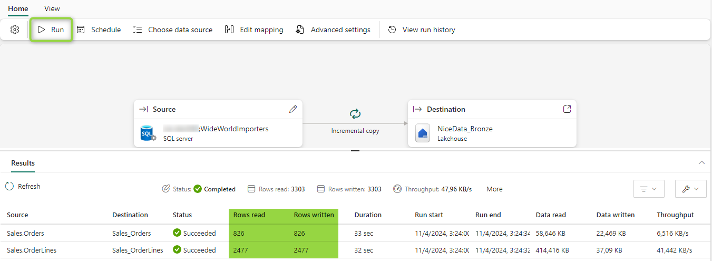Select the Results tab

(x=23, y=163)
